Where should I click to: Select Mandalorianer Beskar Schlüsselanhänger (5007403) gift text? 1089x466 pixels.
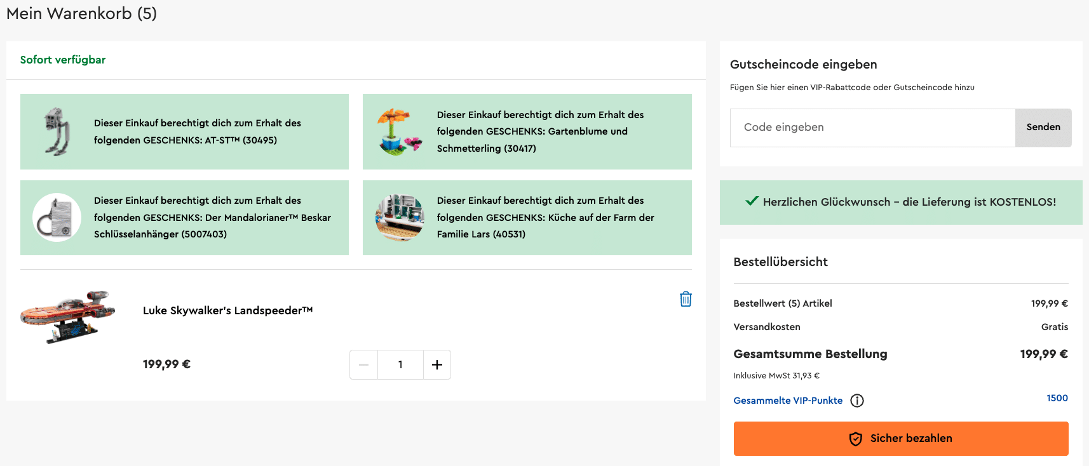point(212,217)
